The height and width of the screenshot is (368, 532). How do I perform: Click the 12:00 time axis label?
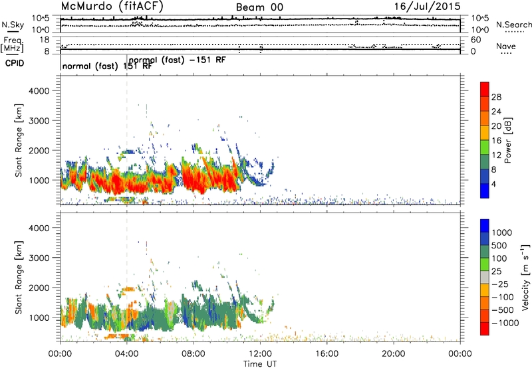click(260, 354)
